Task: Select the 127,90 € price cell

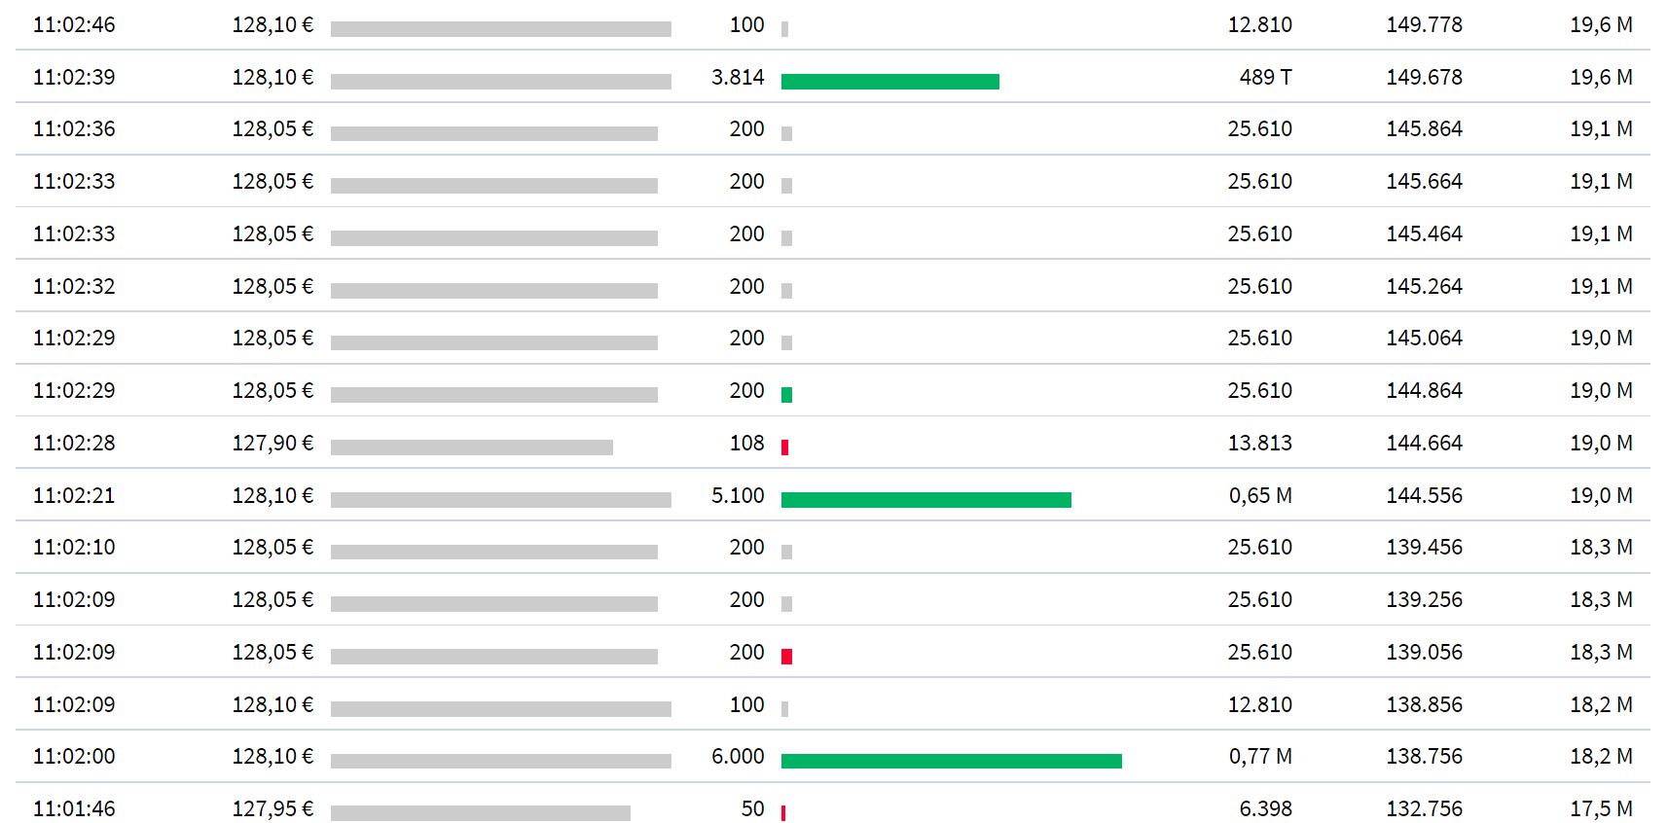Action: coord(272,443)
